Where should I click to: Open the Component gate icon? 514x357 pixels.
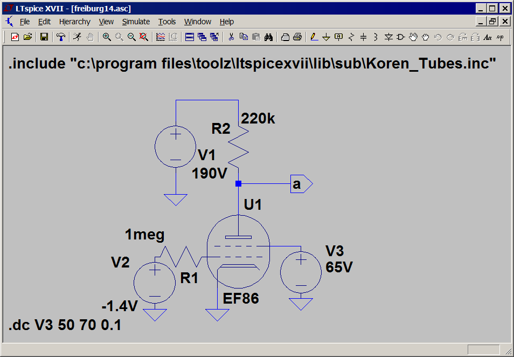pos(400,37)
